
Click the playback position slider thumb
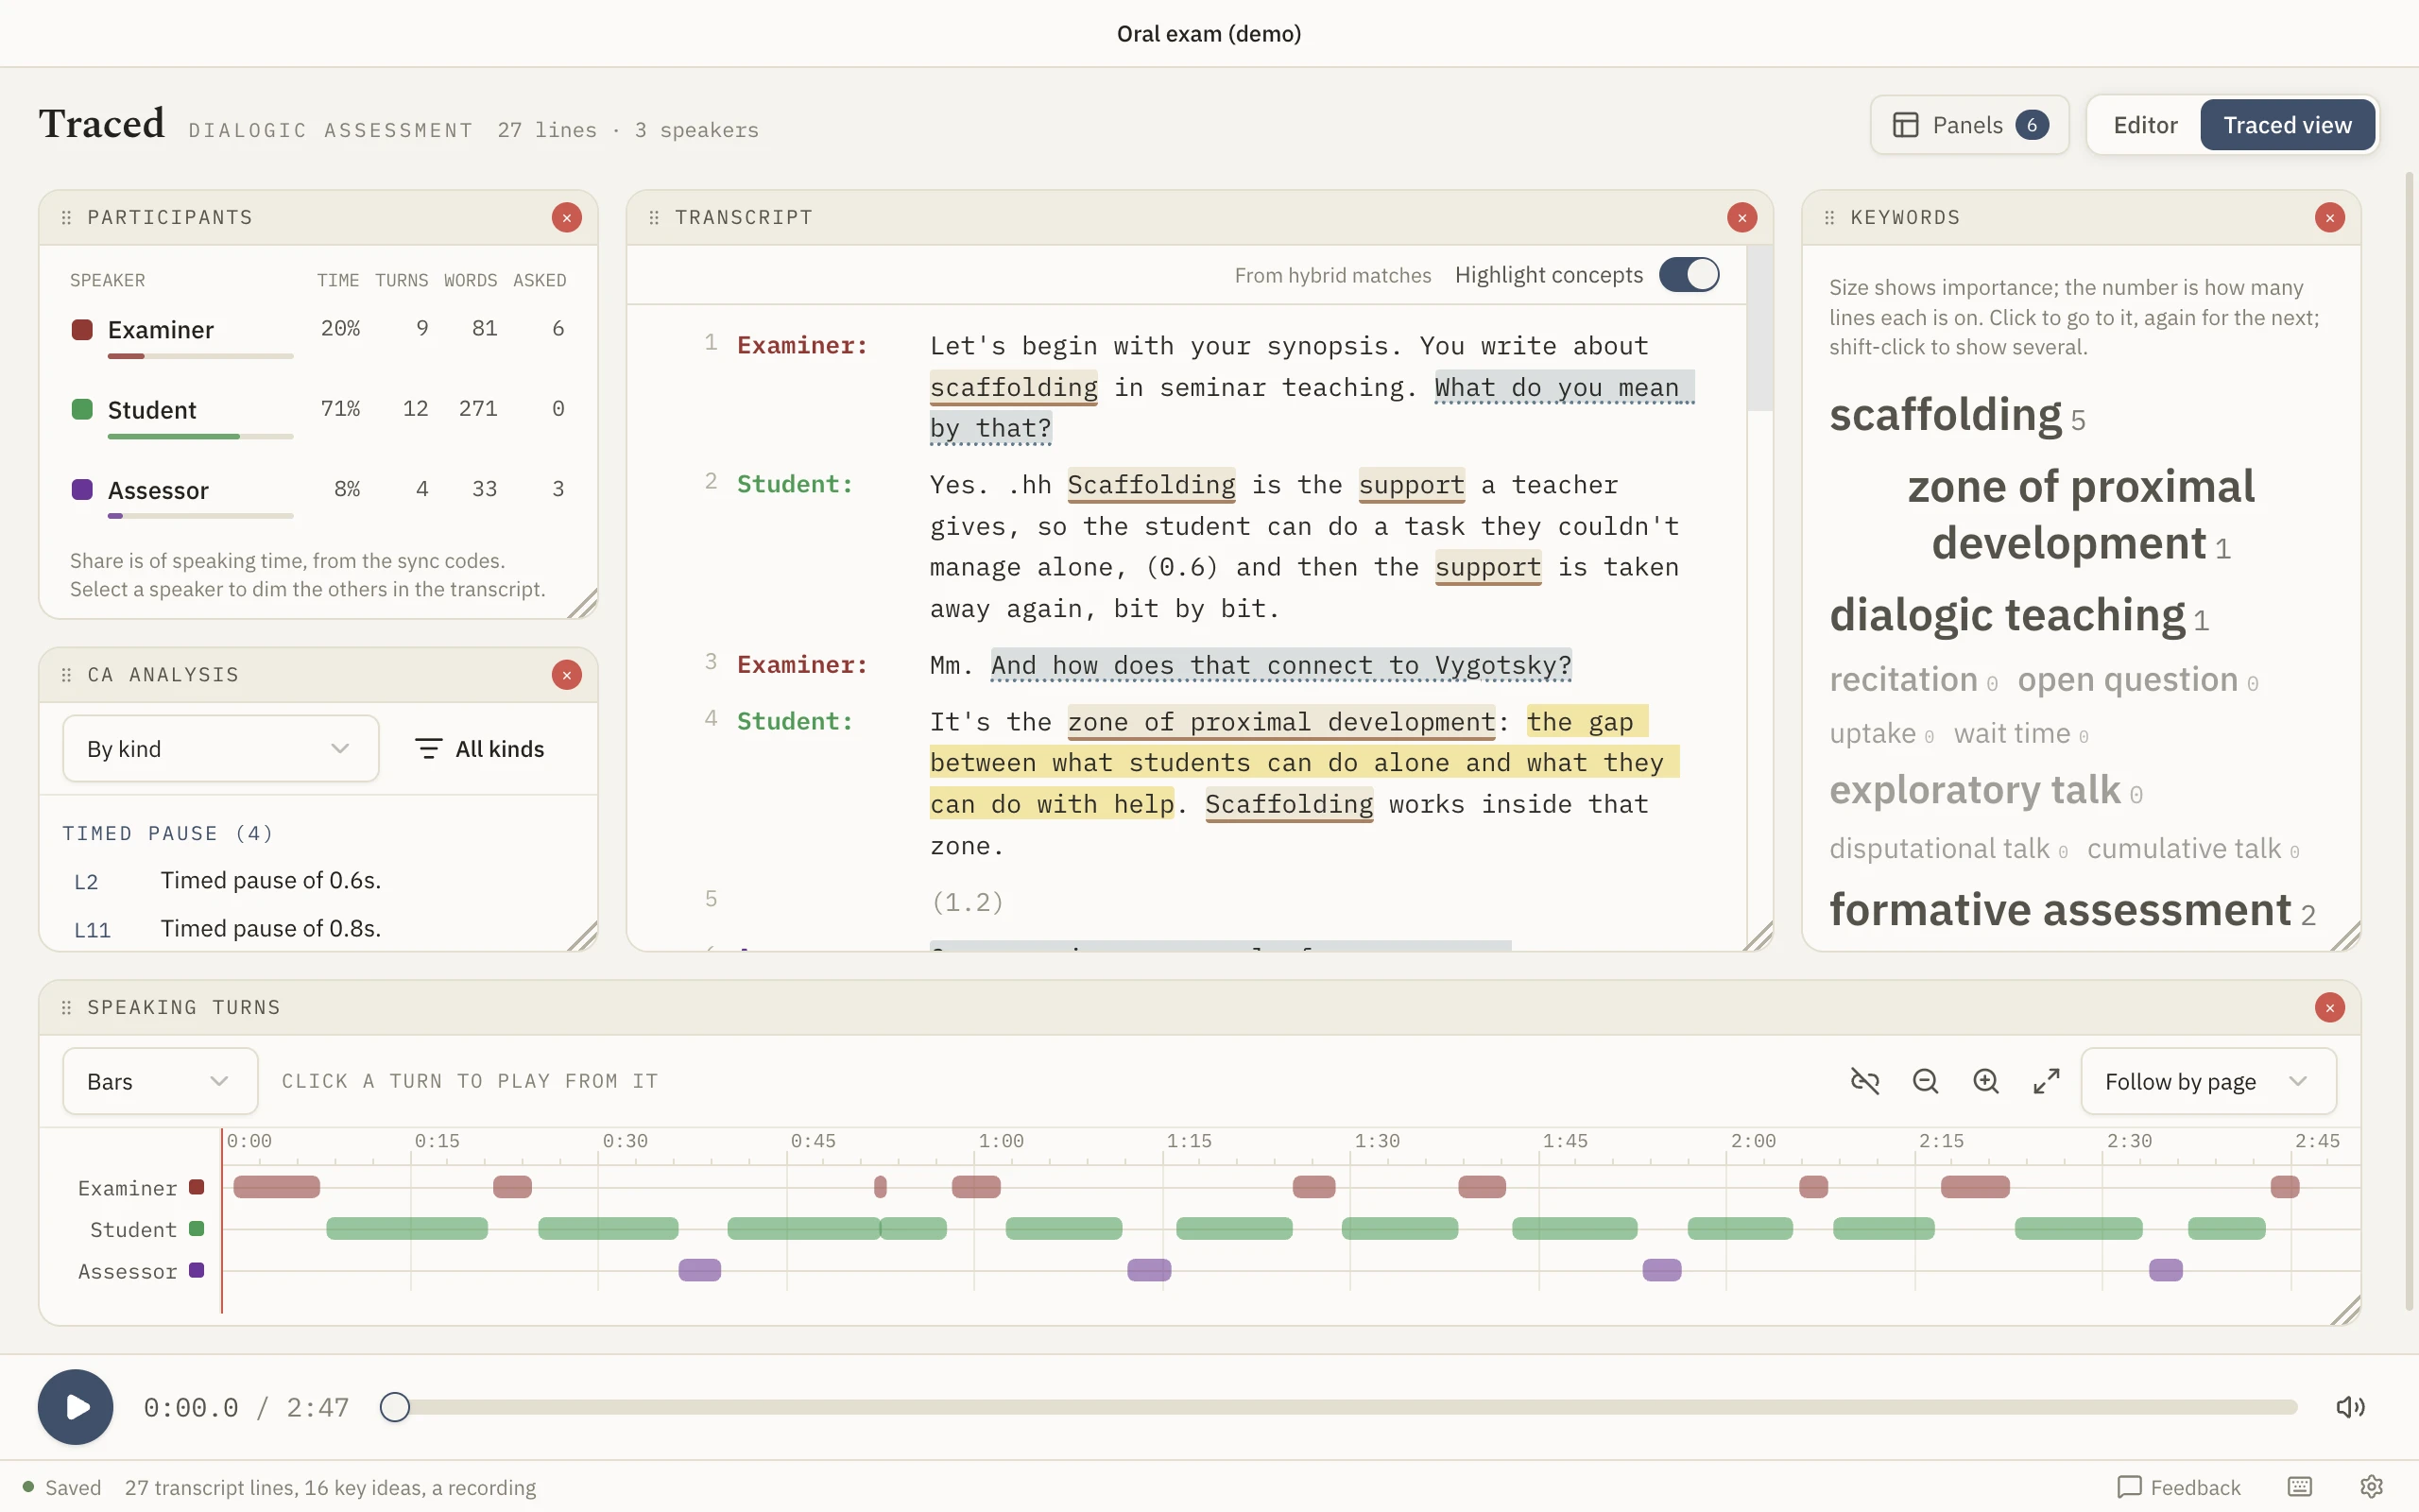(395, 1407)
